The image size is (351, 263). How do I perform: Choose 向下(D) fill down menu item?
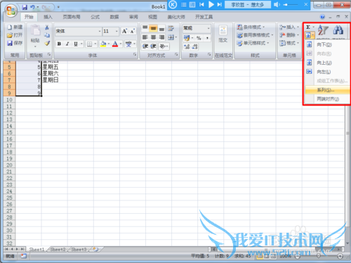pos(327,44)
